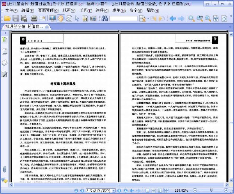Click the page number input field
Image resolution: width=234 pixels, height=194 pixels.
click(x=99, y=191)
